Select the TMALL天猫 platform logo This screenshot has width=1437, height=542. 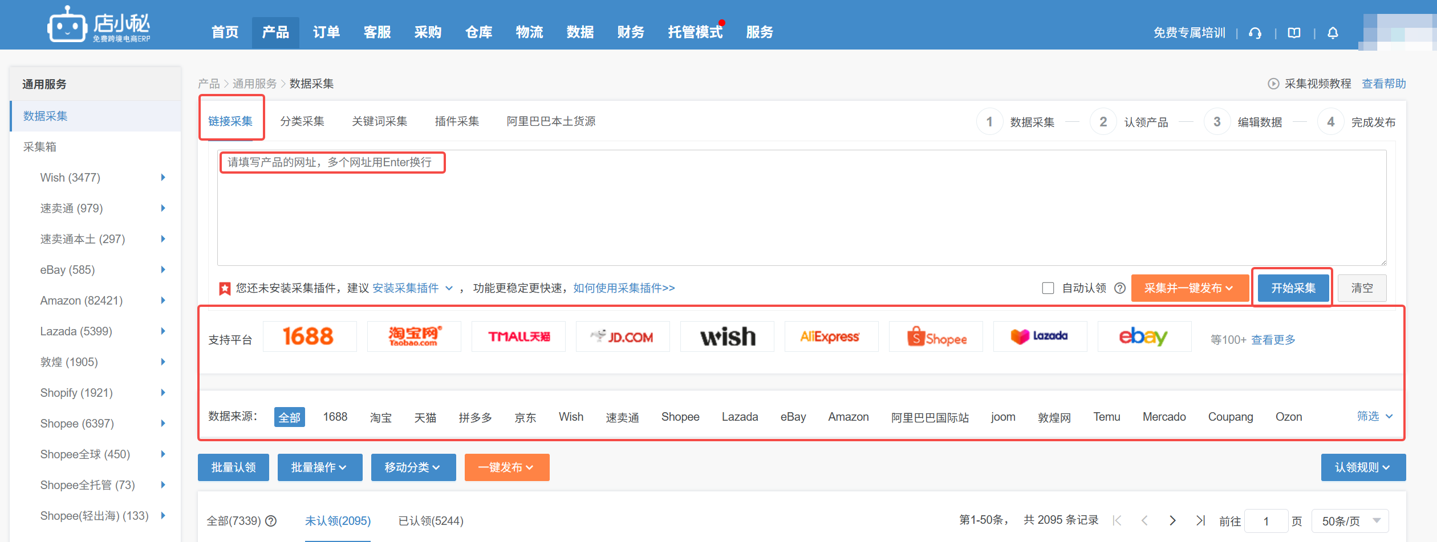(518, 336)
